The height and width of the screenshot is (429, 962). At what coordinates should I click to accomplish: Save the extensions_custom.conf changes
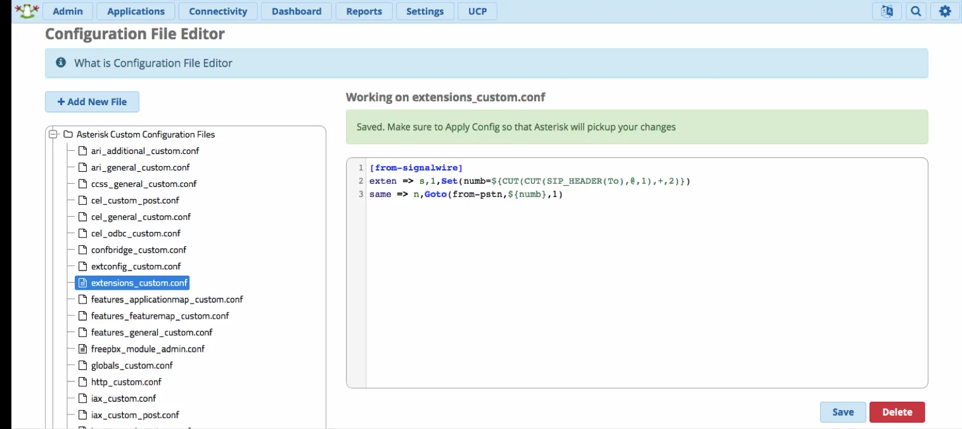coord(843,412)
